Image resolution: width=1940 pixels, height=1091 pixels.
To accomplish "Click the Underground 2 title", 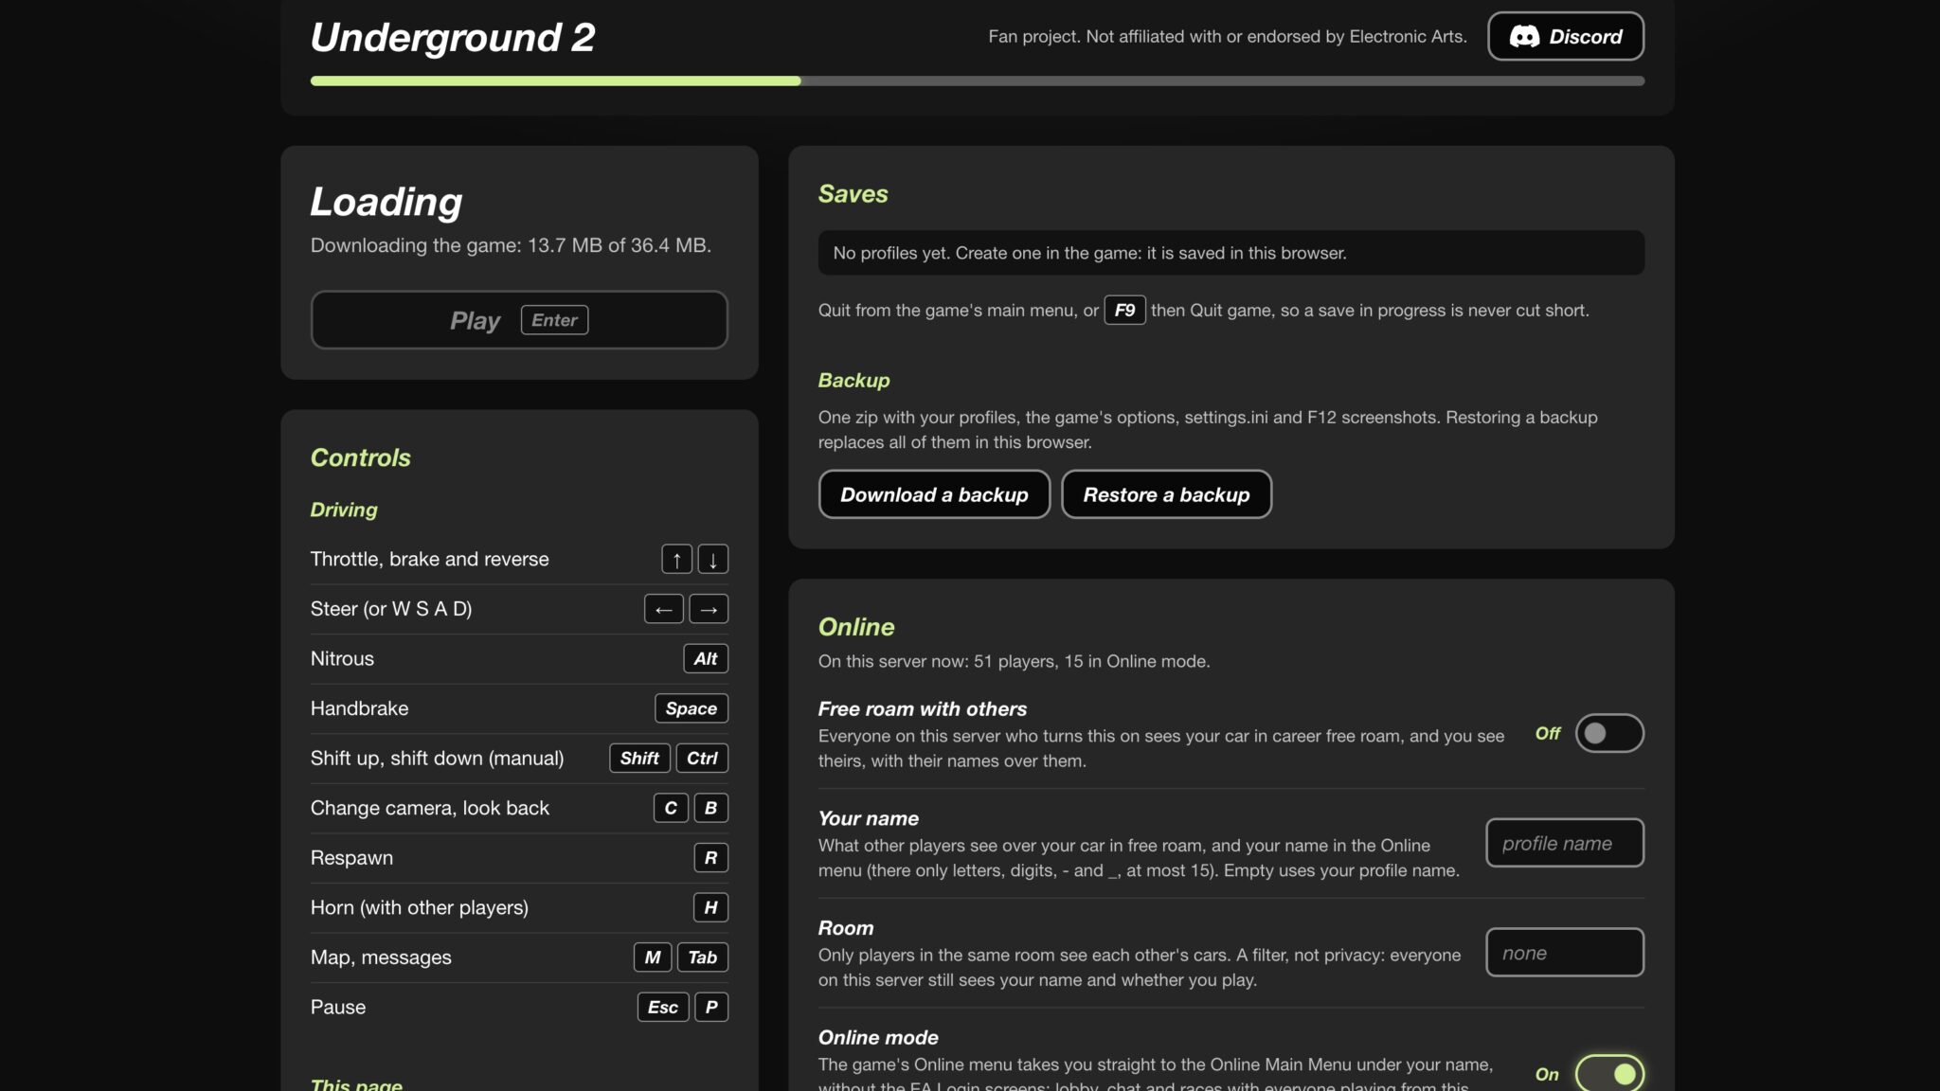I will (453, 38).
